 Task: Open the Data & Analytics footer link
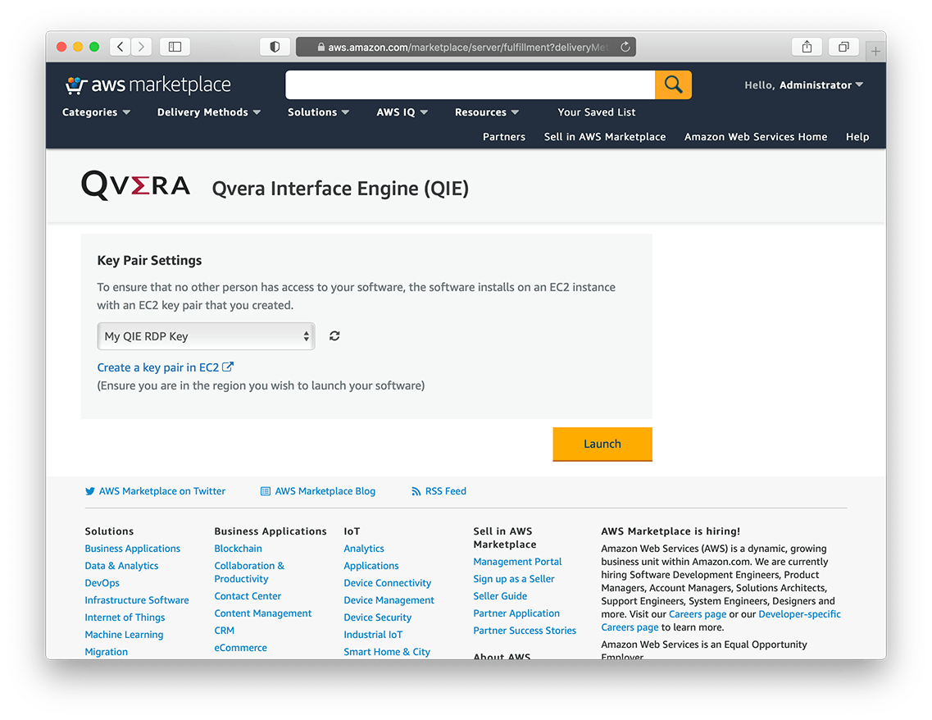coord(122,566)
